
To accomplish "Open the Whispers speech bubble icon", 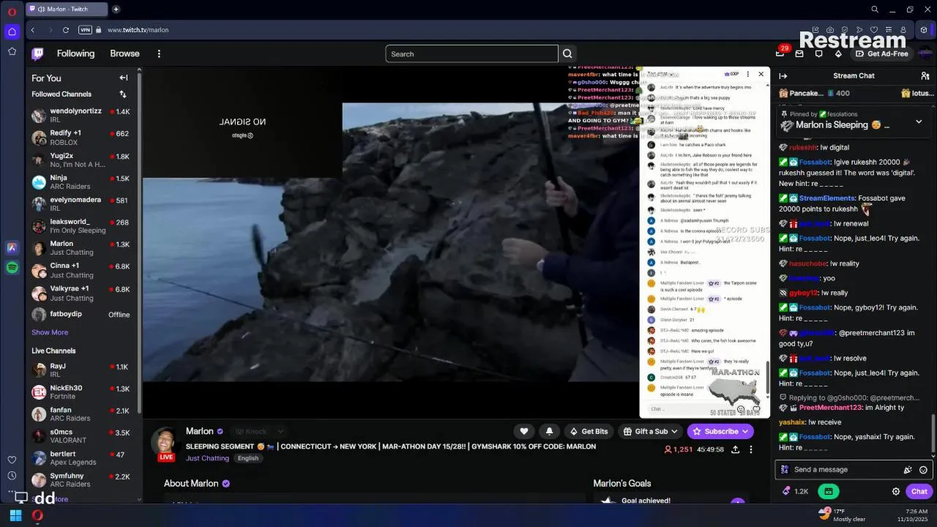I will tap(818, 53).
